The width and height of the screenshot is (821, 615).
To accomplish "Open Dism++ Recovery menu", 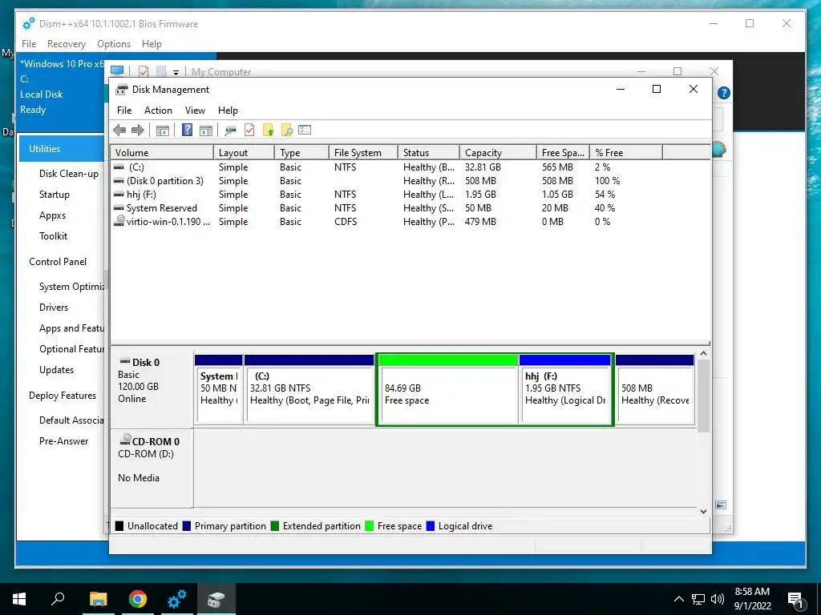I will 67,44.
